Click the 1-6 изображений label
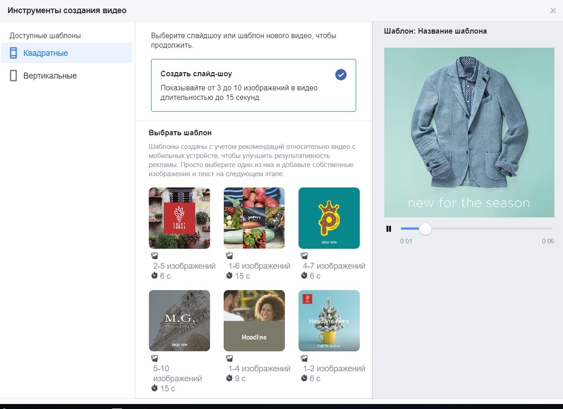This screenshot has width=563, height=409. (x=259, y=266)
